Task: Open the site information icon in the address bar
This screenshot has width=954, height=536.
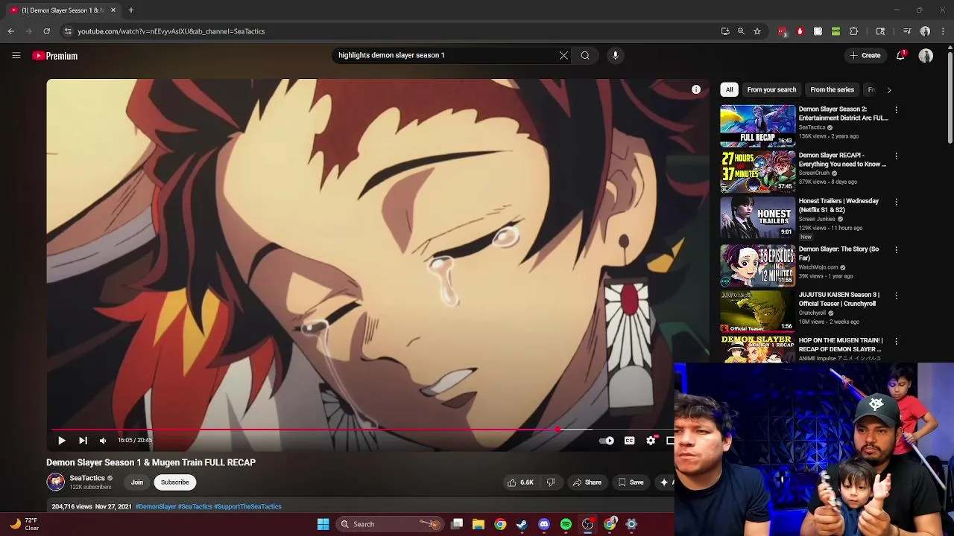Action: coord(68,31)
